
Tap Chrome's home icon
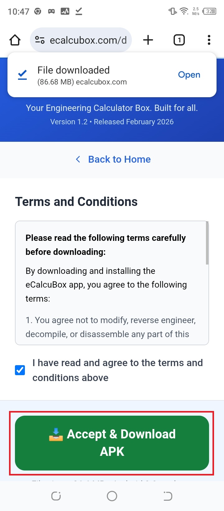pyautogui.click(x=15, y=40)
